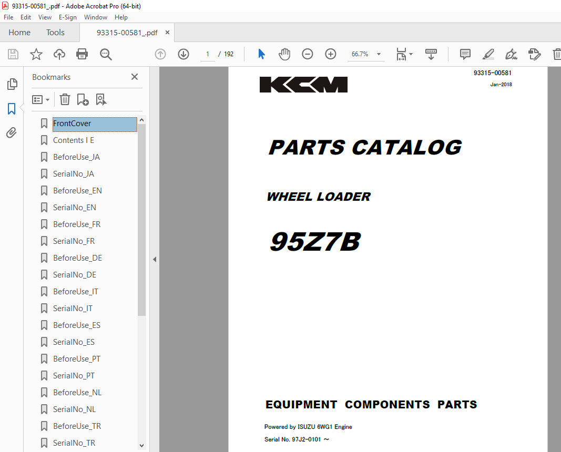Click the bookmarks panel scrollbar thumb
The width and height of the screenshot is (561, 452).
pos(141,220)
